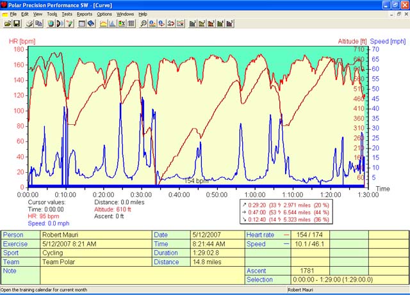Click the HR [bpm] axis label
This screenshot has height=295, width=410.
[x=22, y=42]
